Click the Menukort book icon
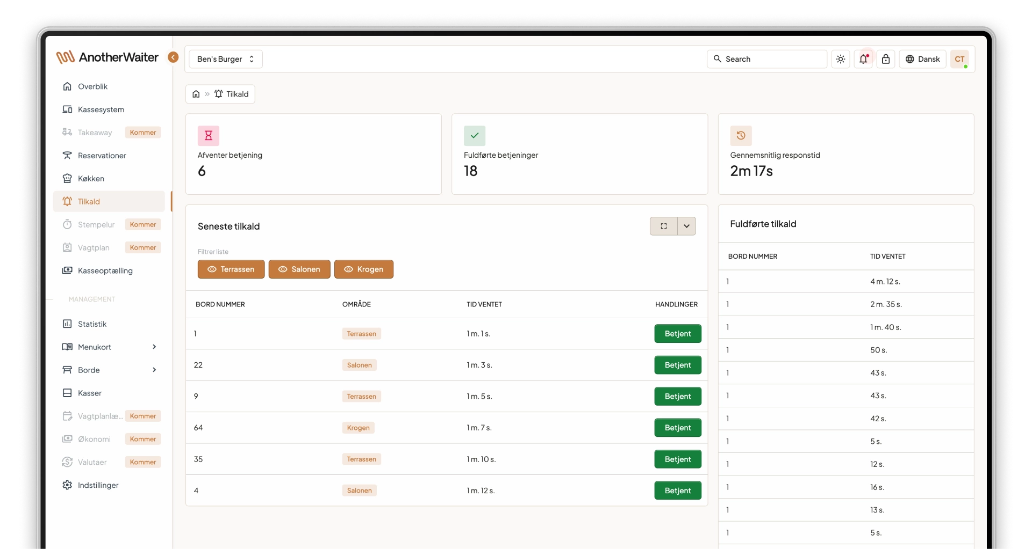This screenshot has height=549, width=1032. (x=67, y=347)
